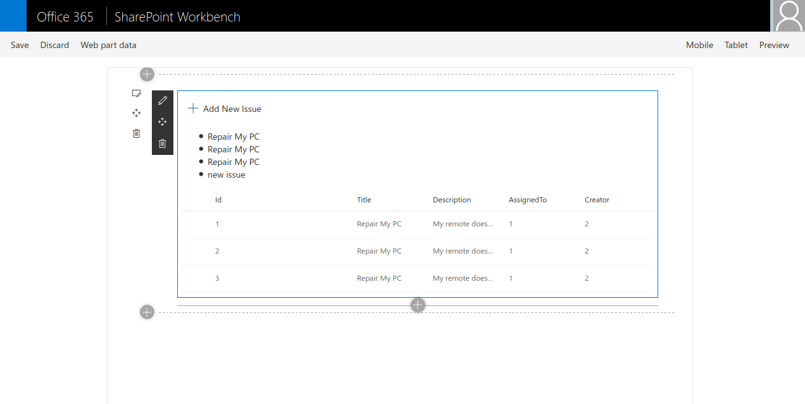The image size is (805, 404).
Task: Sort by the Id column header
Action: click(218, 200)
